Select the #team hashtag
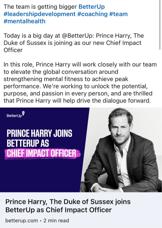Image resolution: width=162 pixels, height=228 pixels. [118, 14]
